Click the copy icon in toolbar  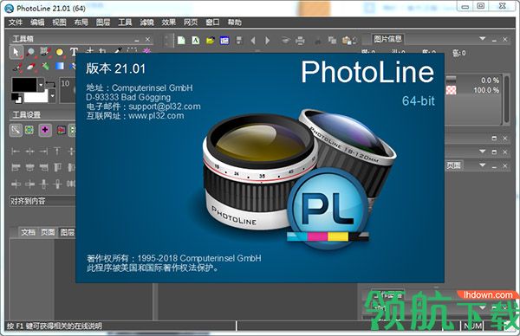pos(332,41)
